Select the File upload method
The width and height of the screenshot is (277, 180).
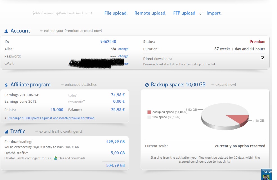point(116,13)
